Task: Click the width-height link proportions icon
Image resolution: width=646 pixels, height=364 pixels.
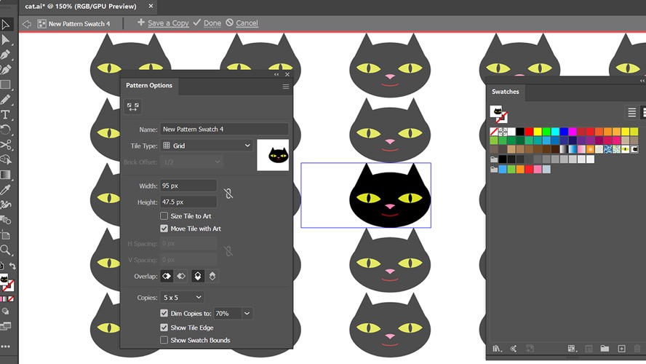Action: 228,194
